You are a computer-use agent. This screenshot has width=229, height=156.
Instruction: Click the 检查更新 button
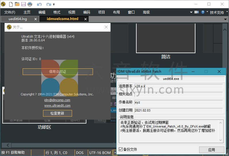[57, 113]
